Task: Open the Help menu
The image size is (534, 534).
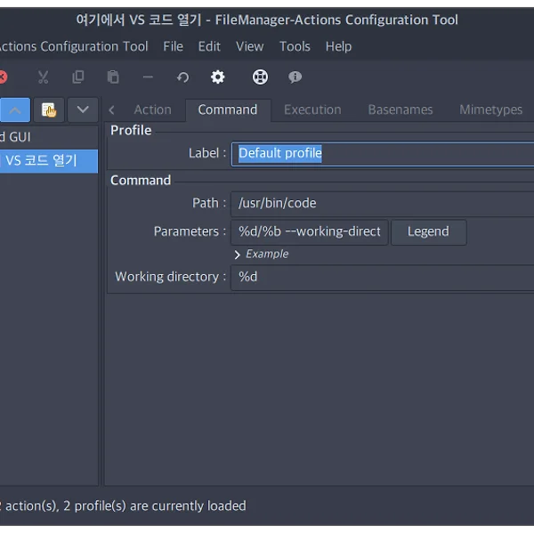Action: coord(338,46)
